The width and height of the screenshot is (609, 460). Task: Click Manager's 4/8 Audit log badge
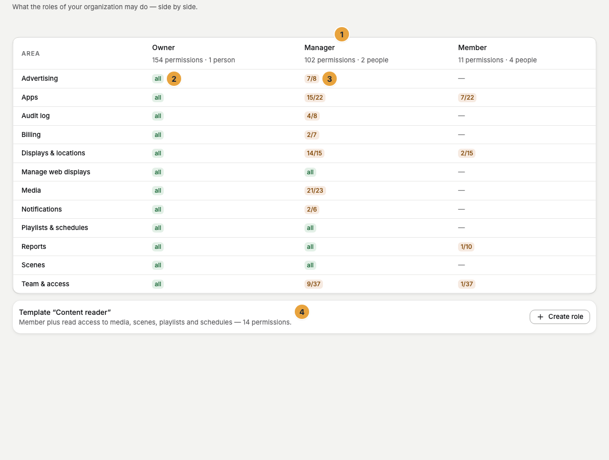tap(312, 116)
